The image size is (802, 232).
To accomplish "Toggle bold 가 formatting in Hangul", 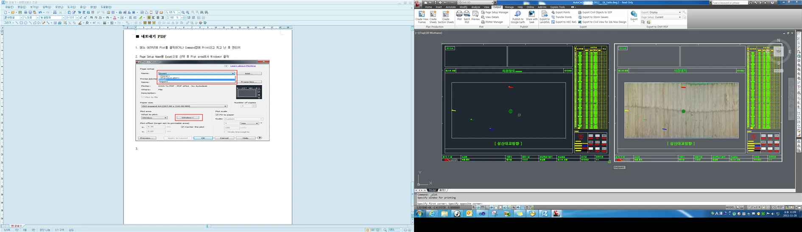I will click(x=91, y=18).
